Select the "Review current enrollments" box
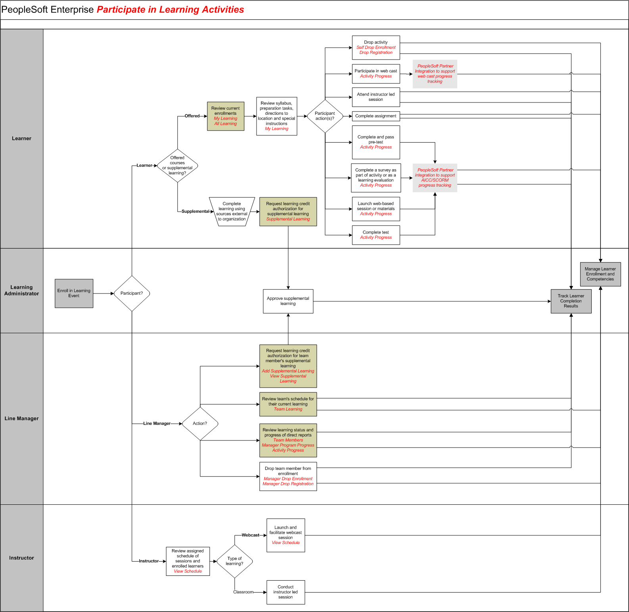 tap(226, 116)
